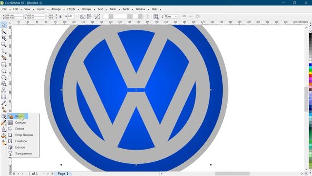This screenshot has width=312, height=176.
Task: Open the Effects menu
Action: pyautogui.click(x=71, y=9)
